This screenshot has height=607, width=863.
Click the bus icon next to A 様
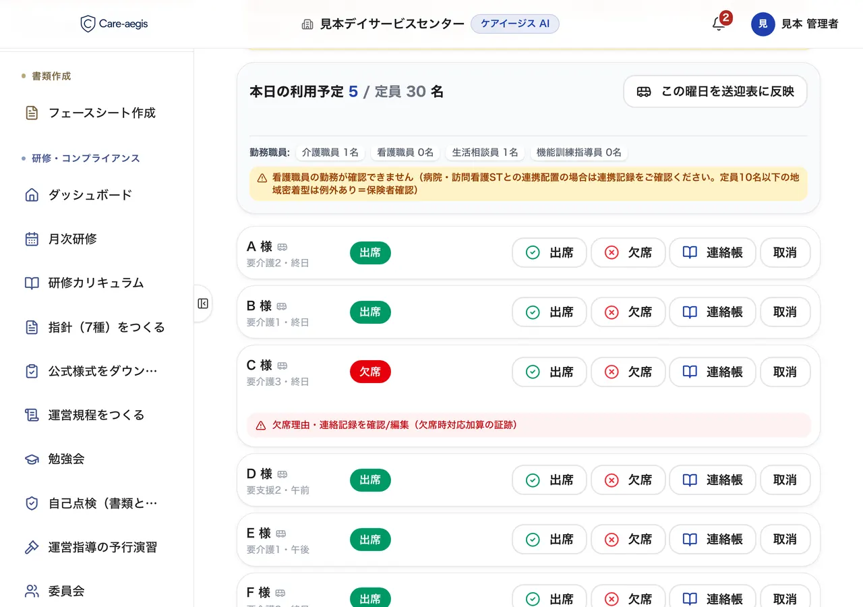click(282, 247)
